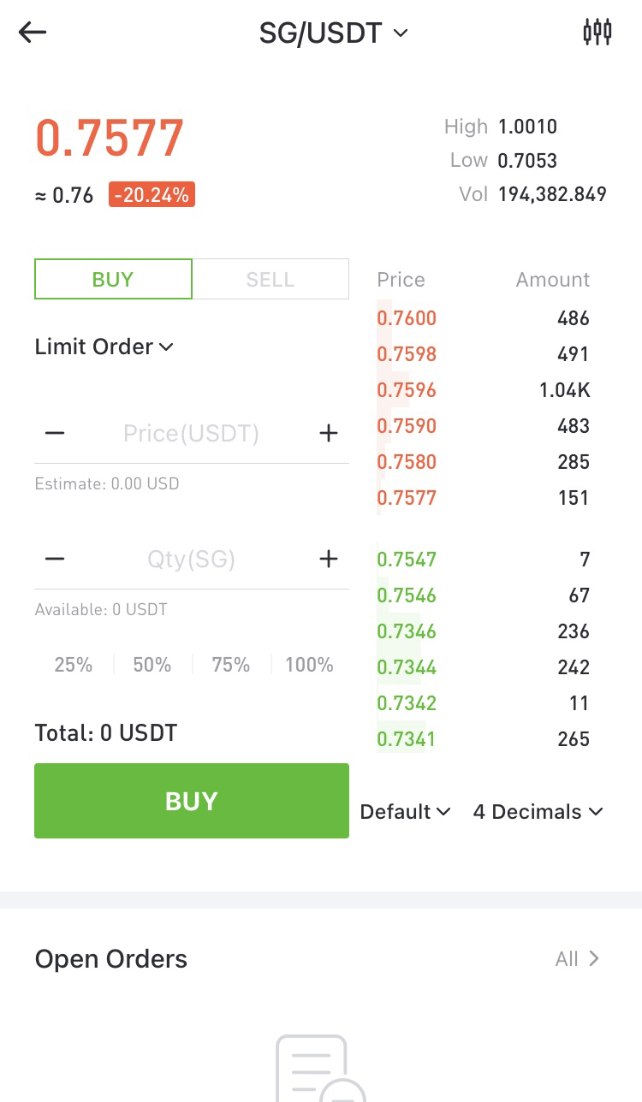Open the Default order book view dropdown
Image resolution: width=642 pixels, height=1102 pixels.
[x=405, y=812]
